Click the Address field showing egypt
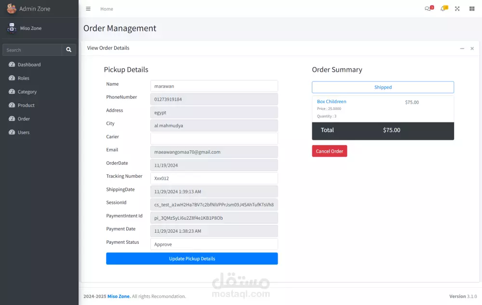 click(214, 112)
